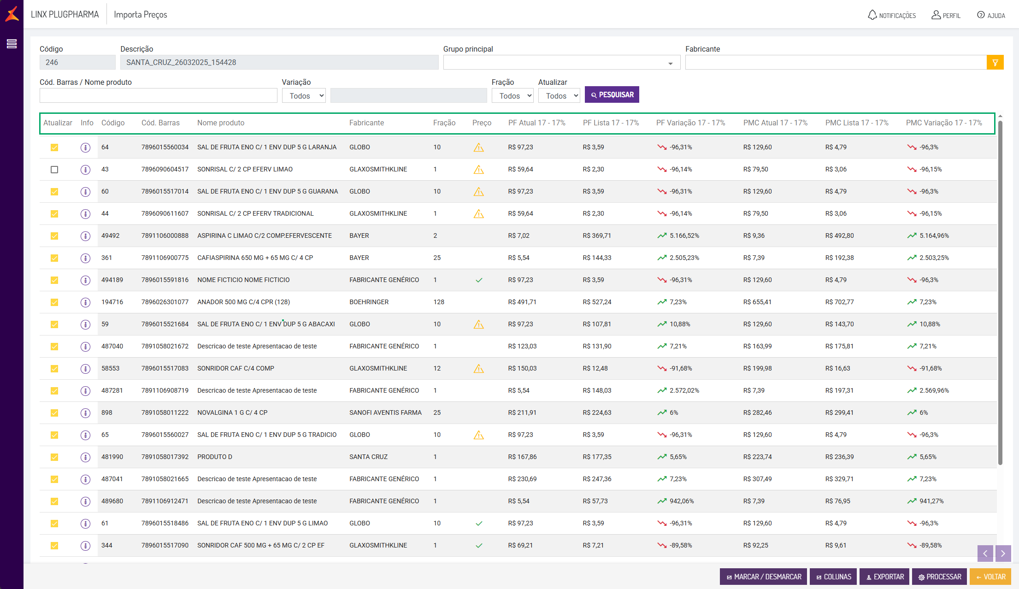The width and height of the screenshot is (1019, 589).
Task: Open info icon for ANADOR 500 MG
Action: (85, 302)
